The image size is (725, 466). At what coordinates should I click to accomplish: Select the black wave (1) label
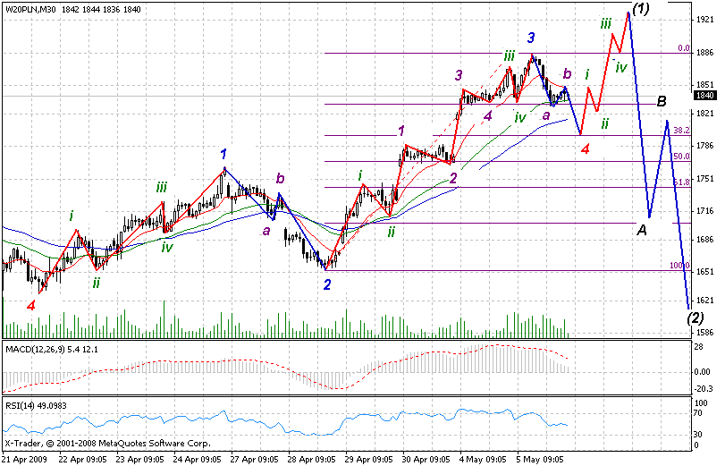point(640,9)
